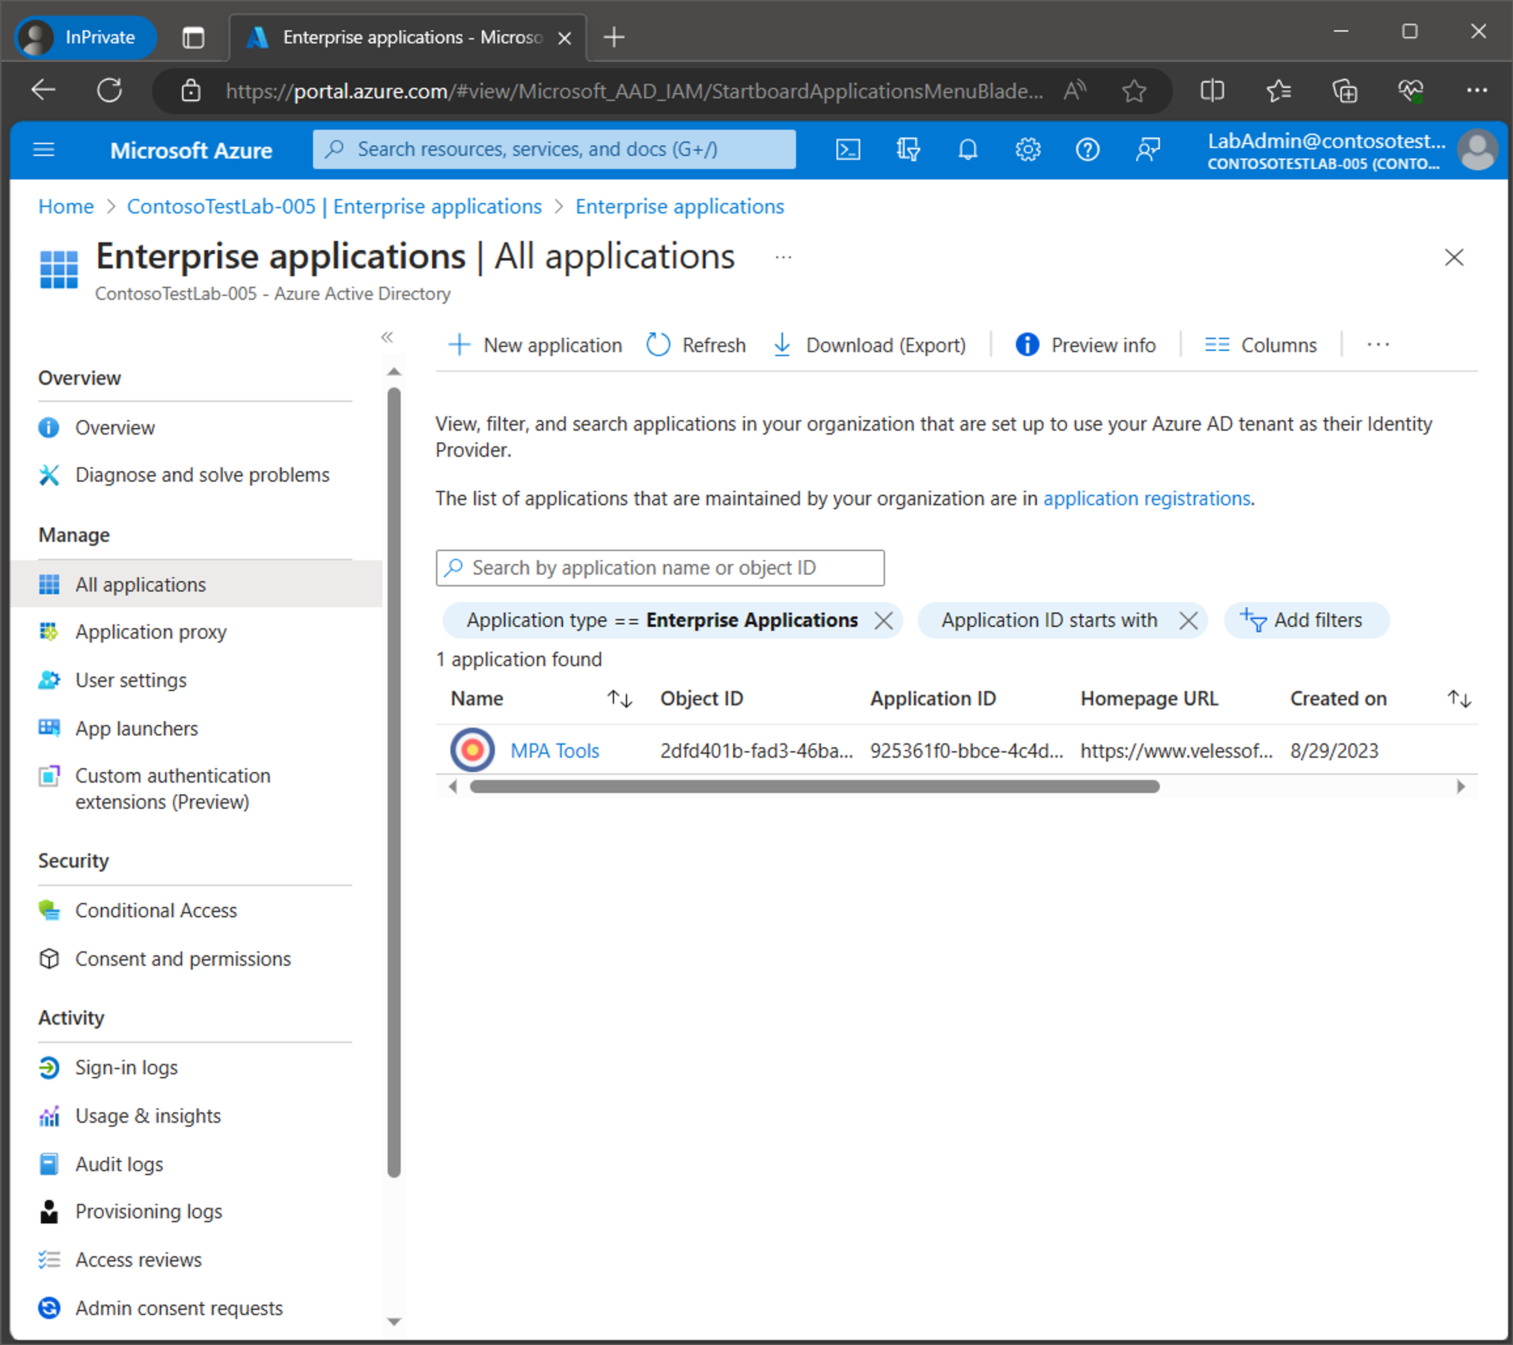Click the Azure global search bar
1513x1345 pixels.
pyautogui.click(x=554, y=149)
